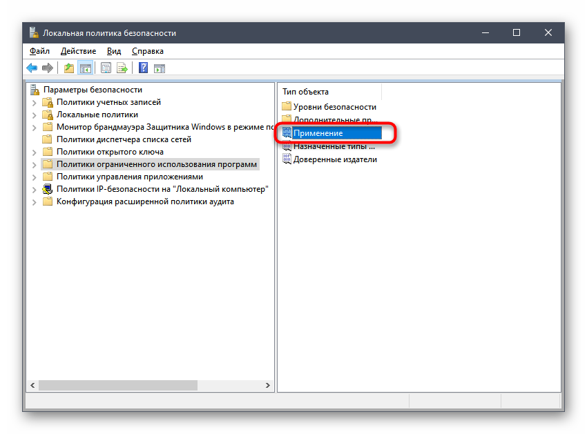587x434 pixels.
Task: Expand Конфигурация расширенной политики аудита arrow
Action: (35, 201)
